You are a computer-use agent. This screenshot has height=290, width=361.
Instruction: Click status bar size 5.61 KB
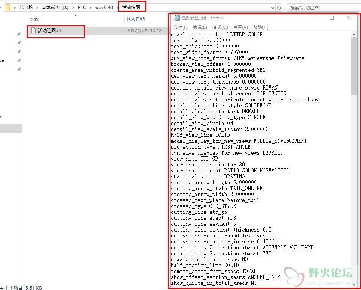[34, 288]
